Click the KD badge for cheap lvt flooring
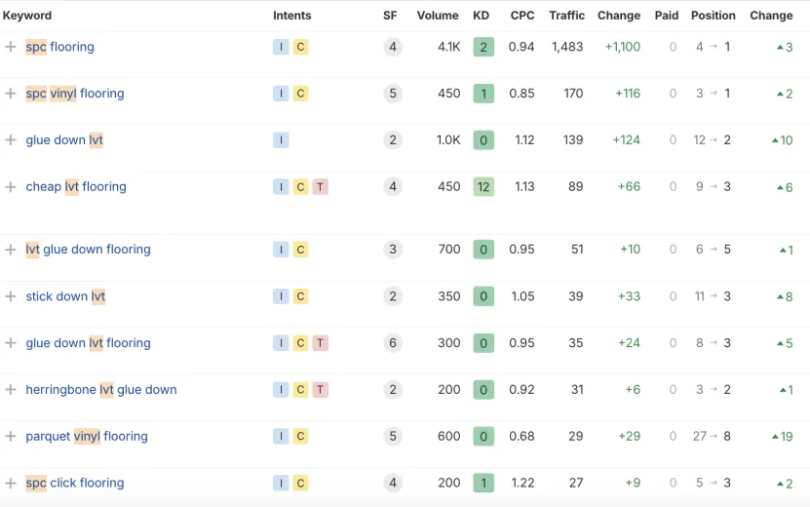 pos(482,187)
